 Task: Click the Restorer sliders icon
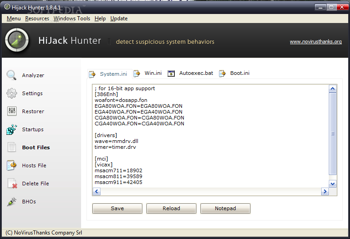click(12, 111)
